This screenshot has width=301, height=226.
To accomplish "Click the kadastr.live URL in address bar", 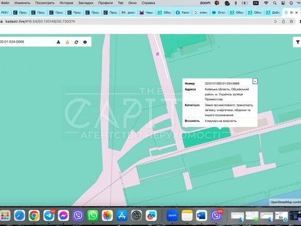I will 40,21.
